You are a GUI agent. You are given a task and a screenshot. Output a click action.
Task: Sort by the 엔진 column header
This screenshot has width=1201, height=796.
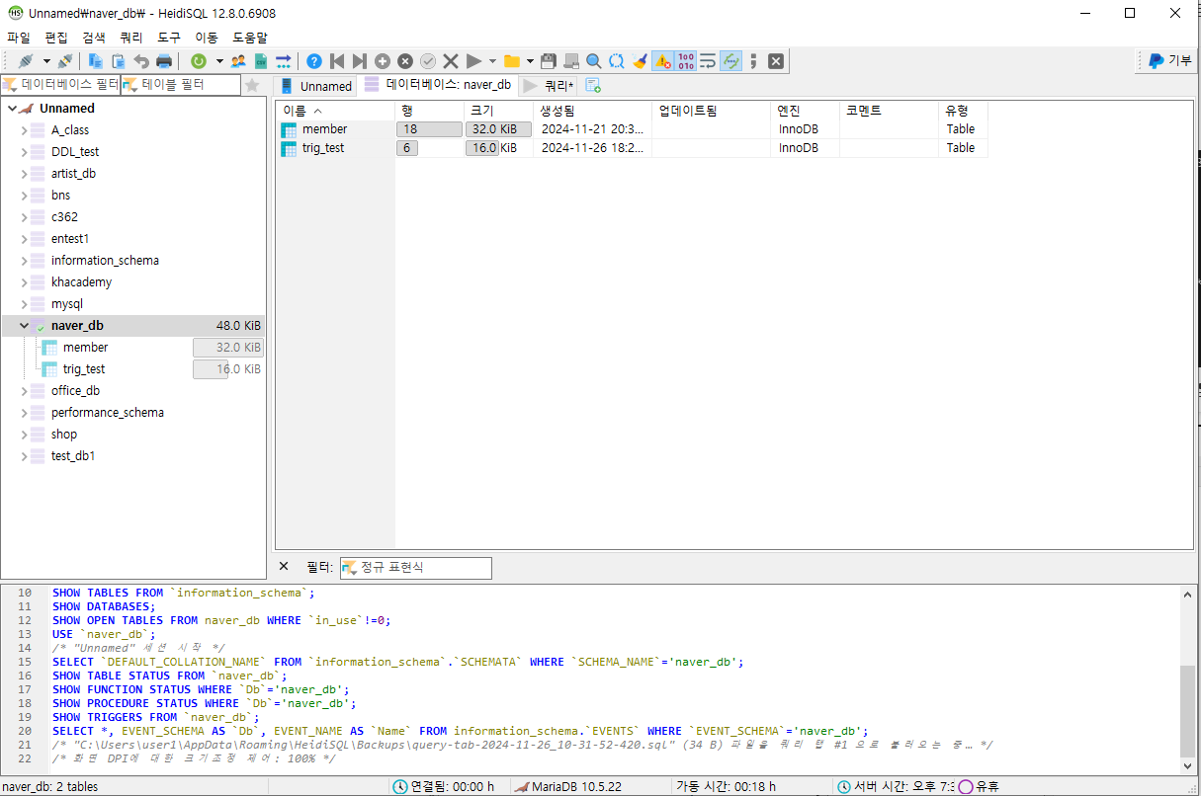(x=805, y=111)
